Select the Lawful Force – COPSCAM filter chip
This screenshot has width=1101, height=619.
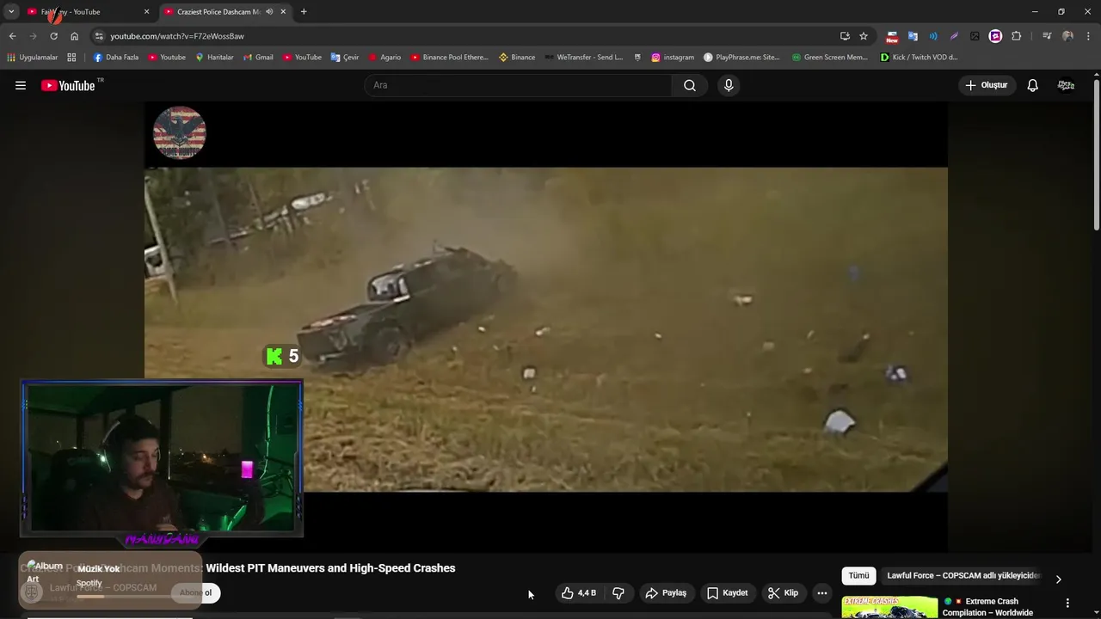[x=963, y=576]
